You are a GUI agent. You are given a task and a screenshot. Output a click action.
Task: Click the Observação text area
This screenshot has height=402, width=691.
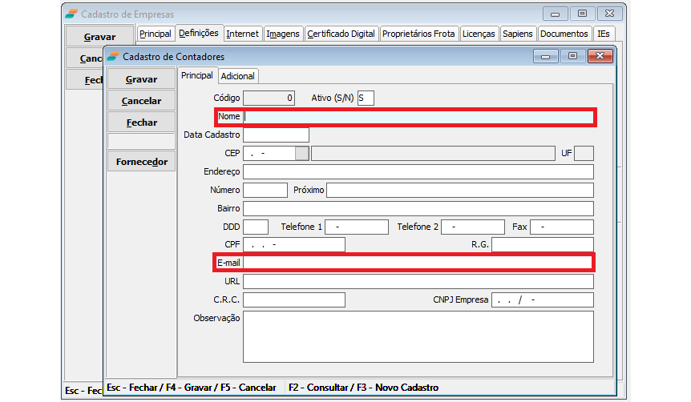(x=418, y=336)
